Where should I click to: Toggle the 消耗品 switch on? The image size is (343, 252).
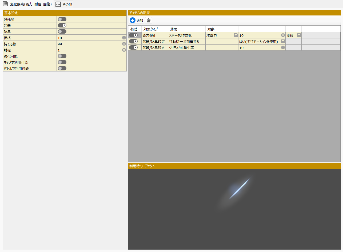[62, 19]
